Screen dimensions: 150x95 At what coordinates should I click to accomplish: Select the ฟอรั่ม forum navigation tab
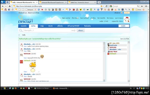(x=33, y=26)
